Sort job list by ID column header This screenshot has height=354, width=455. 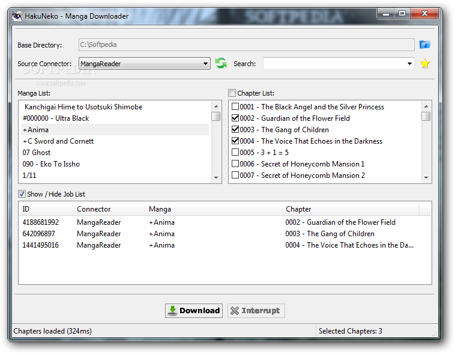click(x=46, y=209)
